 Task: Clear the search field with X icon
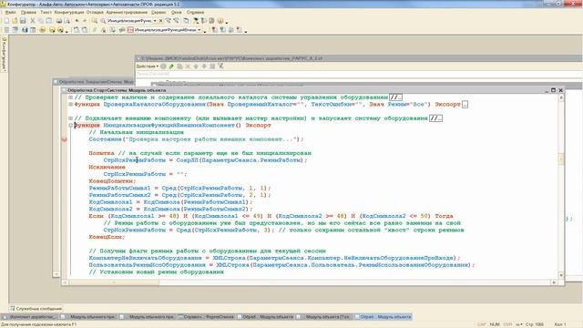161,21
